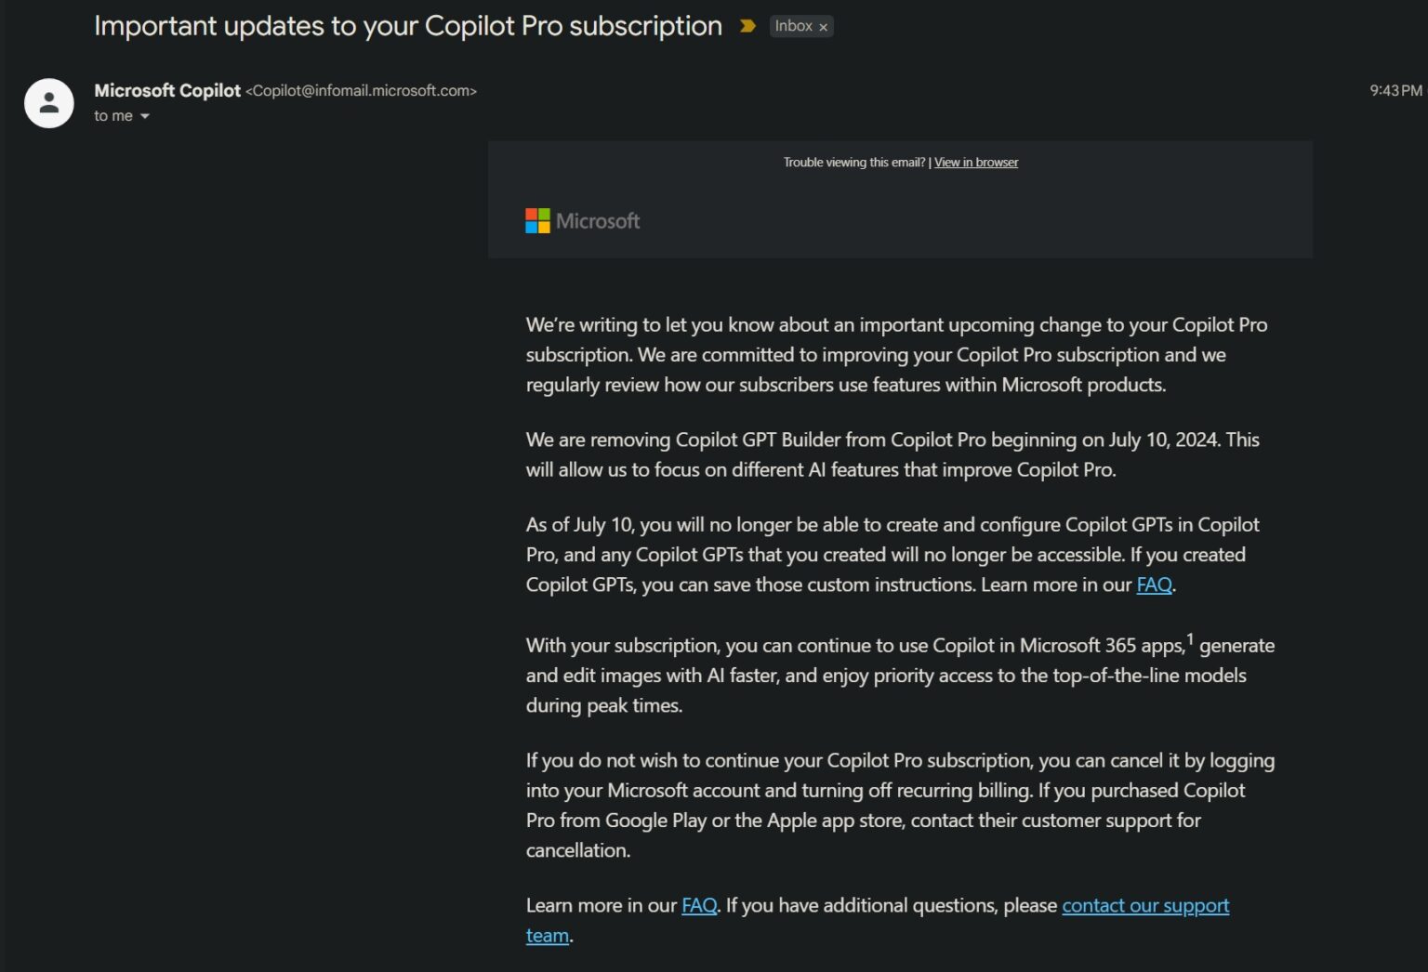Click the superscript footnote marker after Microsoft 365 apps
1428x972 pixels.
tap(1190, 637)
